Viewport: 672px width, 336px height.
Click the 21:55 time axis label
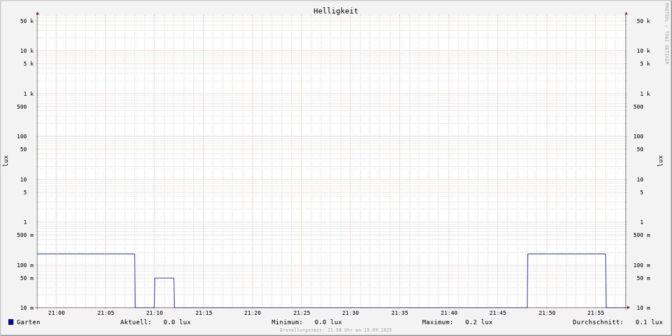click(x=596, y=313)
